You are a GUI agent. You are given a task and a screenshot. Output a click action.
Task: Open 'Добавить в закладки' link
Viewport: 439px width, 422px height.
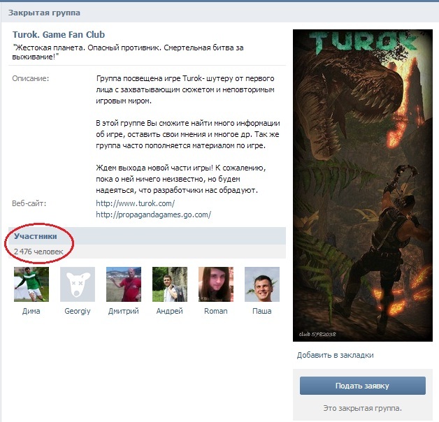click(335, 355)
